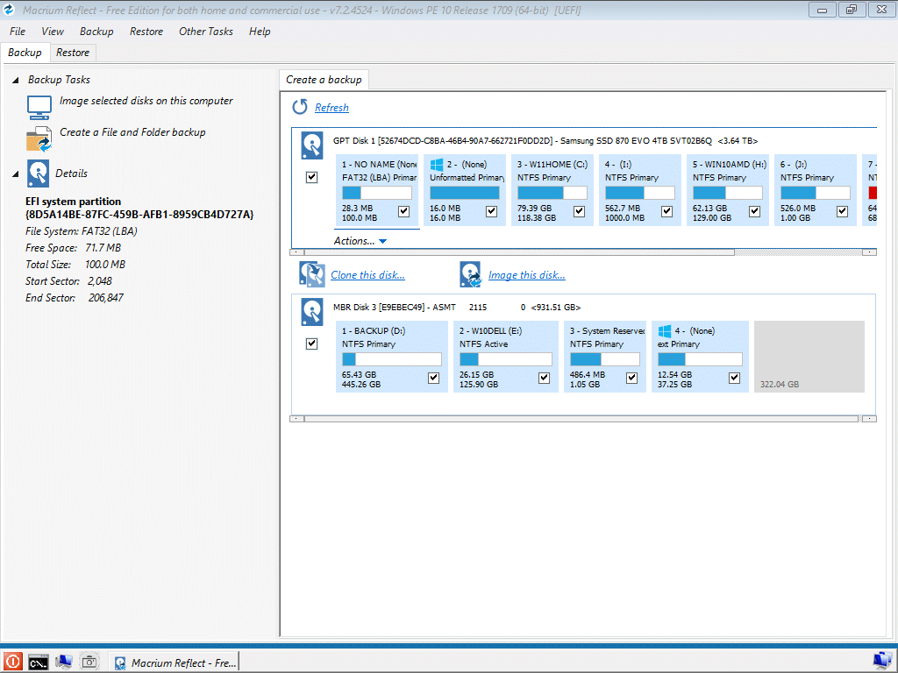Viewport: 898px width, 673px height.
Task: Click the Macrium Reflect taskbar button
Action: point(174,662)
